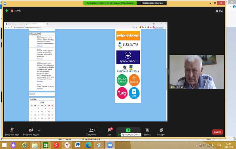Click the shared browser back arrow
Screen dimensions: 236x149
point(6,27)
